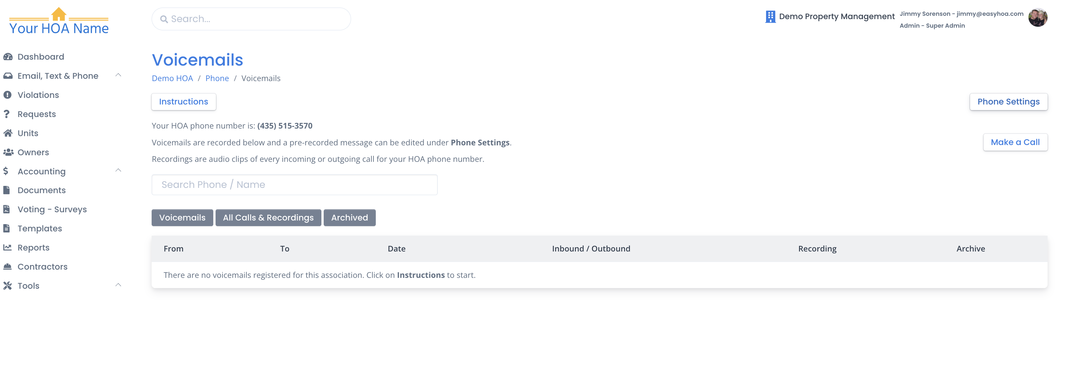Click the Make a Call button
The height and width of the screenshot is (383, 1068).
[1015, 142]
